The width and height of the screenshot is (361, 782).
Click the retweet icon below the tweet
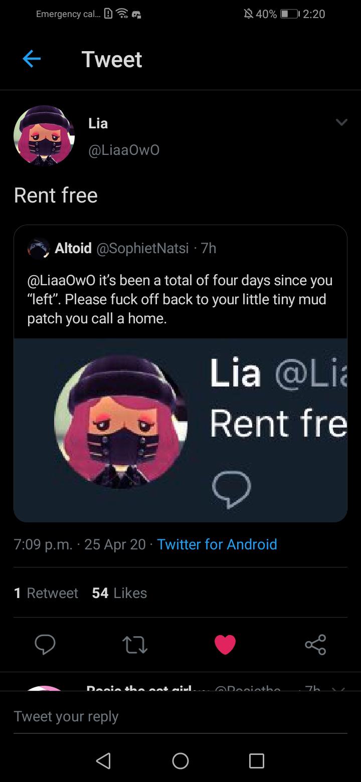coord(135,645)
